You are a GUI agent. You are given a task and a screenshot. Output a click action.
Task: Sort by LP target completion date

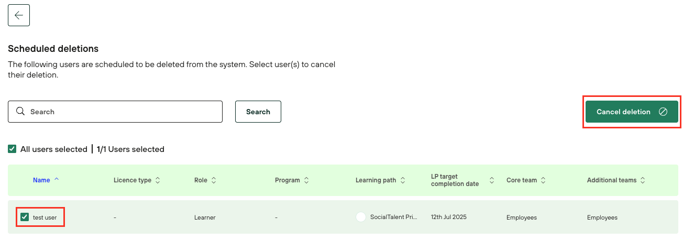(492, 180)
